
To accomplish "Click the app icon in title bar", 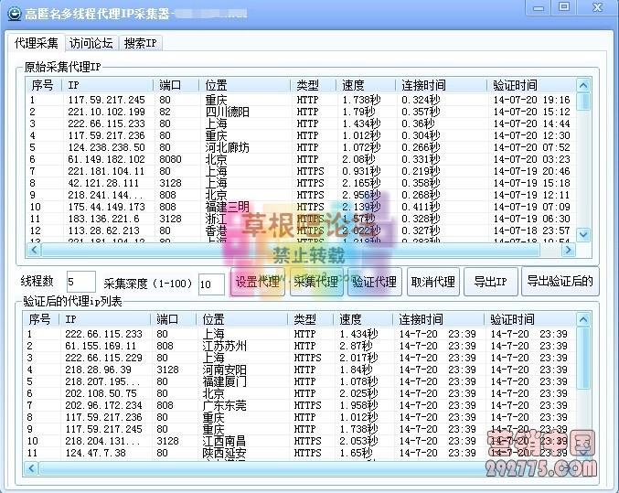I will [15, 15].
